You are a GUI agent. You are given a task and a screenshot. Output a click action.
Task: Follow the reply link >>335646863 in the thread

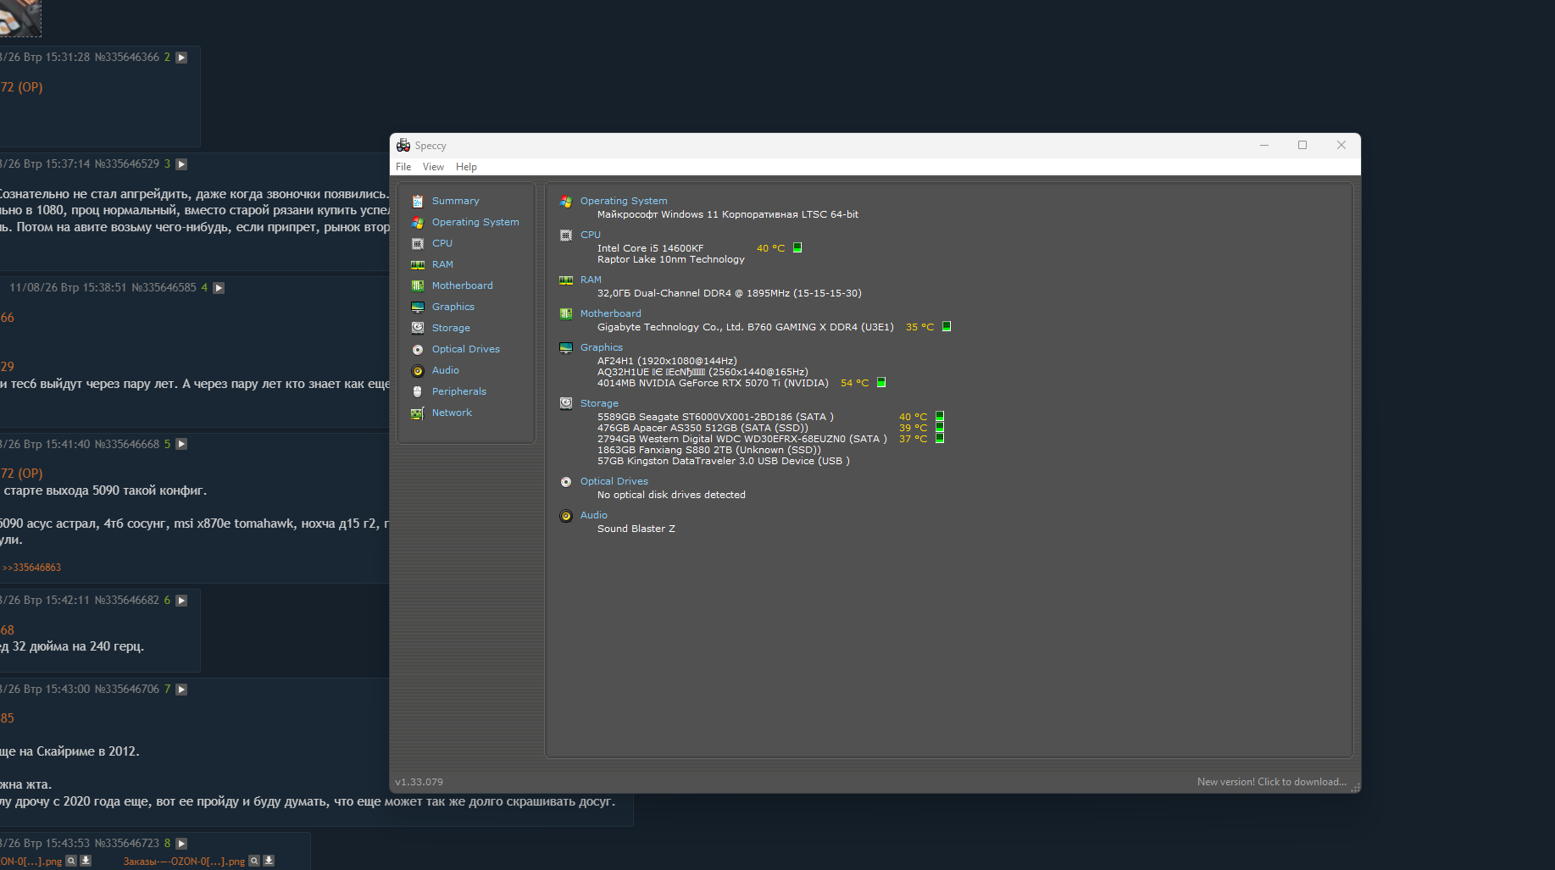coord(31,568)
